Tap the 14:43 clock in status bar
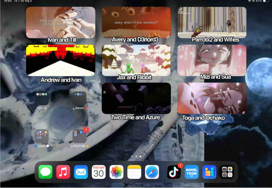This screenshot has width=272, height=188. [8, 1]
